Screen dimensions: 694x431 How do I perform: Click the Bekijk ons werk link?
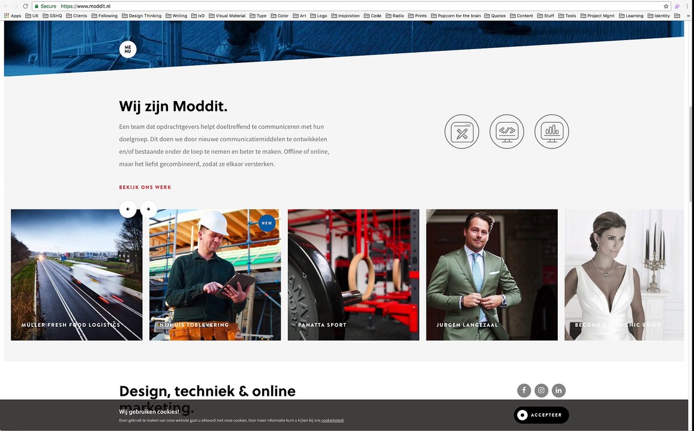[x=145, y=187]
